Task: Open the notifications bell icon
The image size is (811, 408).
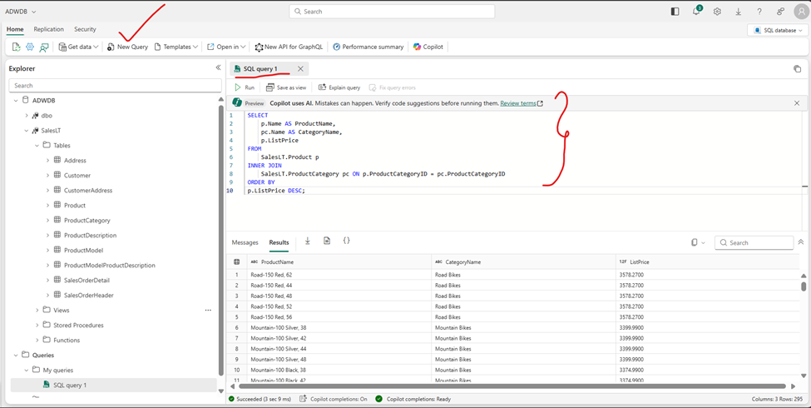Action: coord(696,12)
